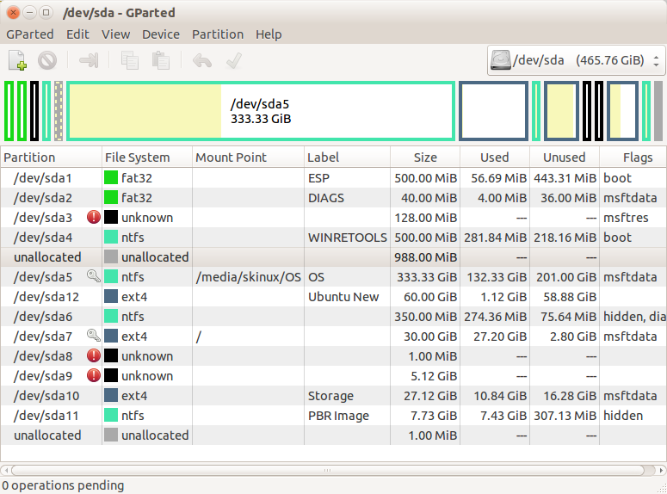Click the key lock icon on /dev/sda5
The height and width of the screenshot is (494, 667).
click(94, 277)
